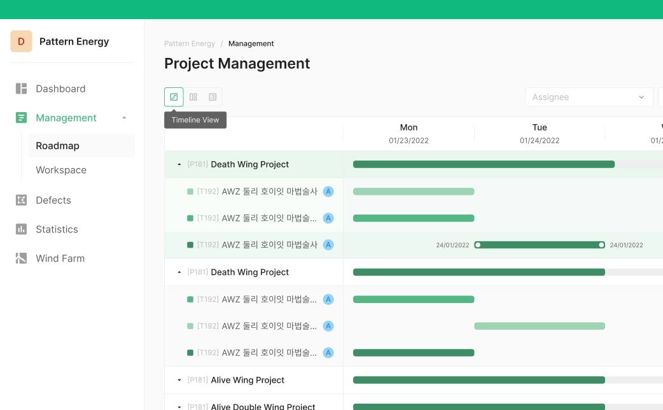Collapse the first Death Wing Project row
This screenshot has height=410, width=663.
pyautogui.click(x=179, y=164)
